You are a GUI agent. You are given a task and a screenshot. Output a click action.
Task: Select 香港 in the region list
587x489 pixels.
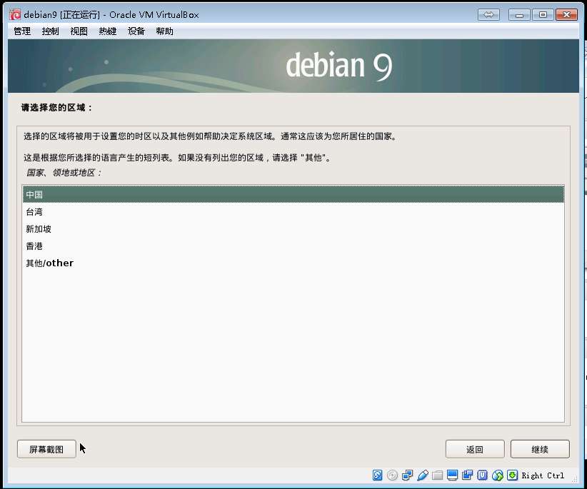[x=293, y=246]
